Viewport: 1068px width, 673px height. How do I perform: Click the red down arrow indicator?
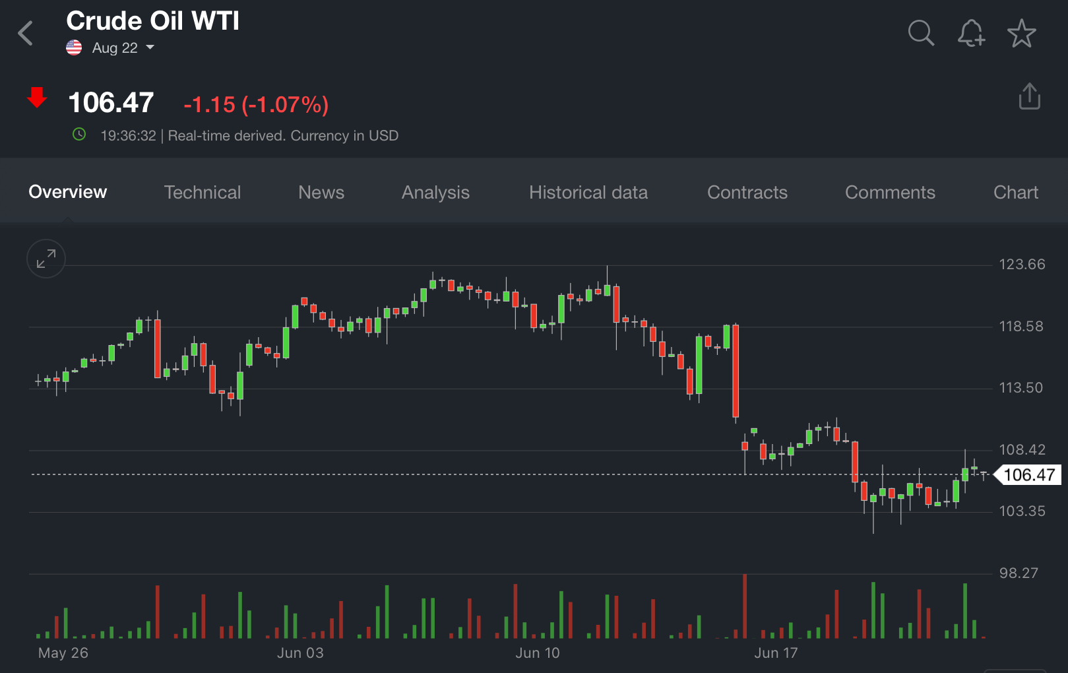[x=37, y=97]
